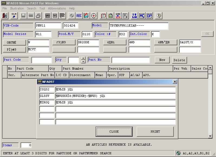Click the MC toolbar icon
Viewport: 216px width, 157px height.
pos(142,15)
